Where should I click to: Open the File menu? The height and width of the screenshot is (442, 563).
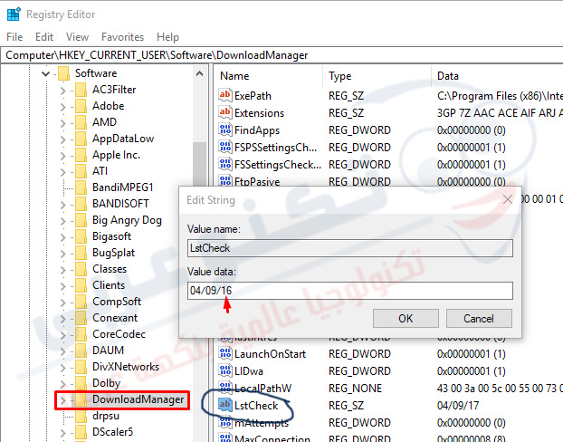click(x=14, y=37)
